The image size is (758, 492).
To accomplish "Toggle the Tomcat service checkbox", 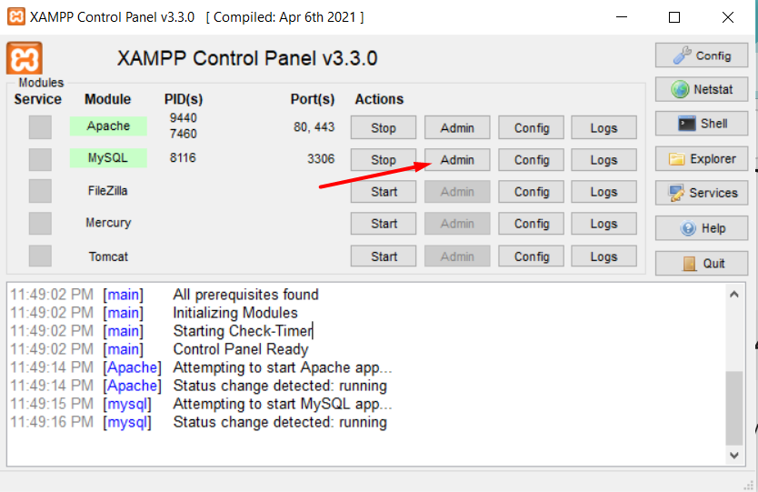I will click(40, 256).
